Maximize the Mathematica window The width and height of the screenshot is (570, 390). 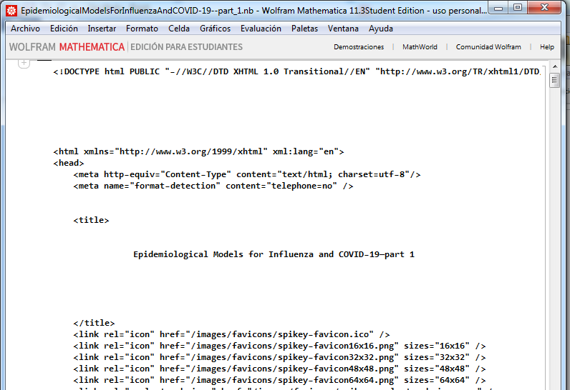click(x=518, y=8)
